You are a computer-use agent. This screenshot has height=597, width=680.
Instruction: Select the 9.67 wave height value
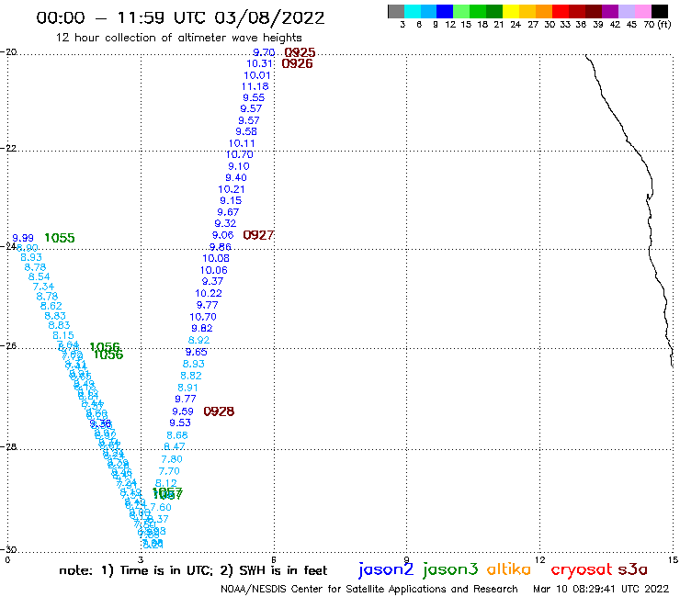(x=228, y=212)
